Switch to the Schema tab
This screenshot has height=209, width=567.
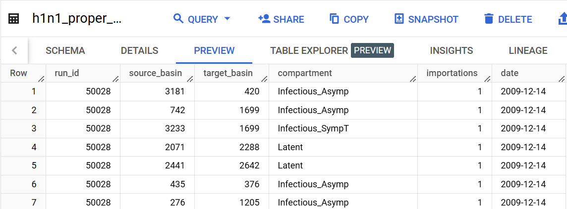point(65,50)
